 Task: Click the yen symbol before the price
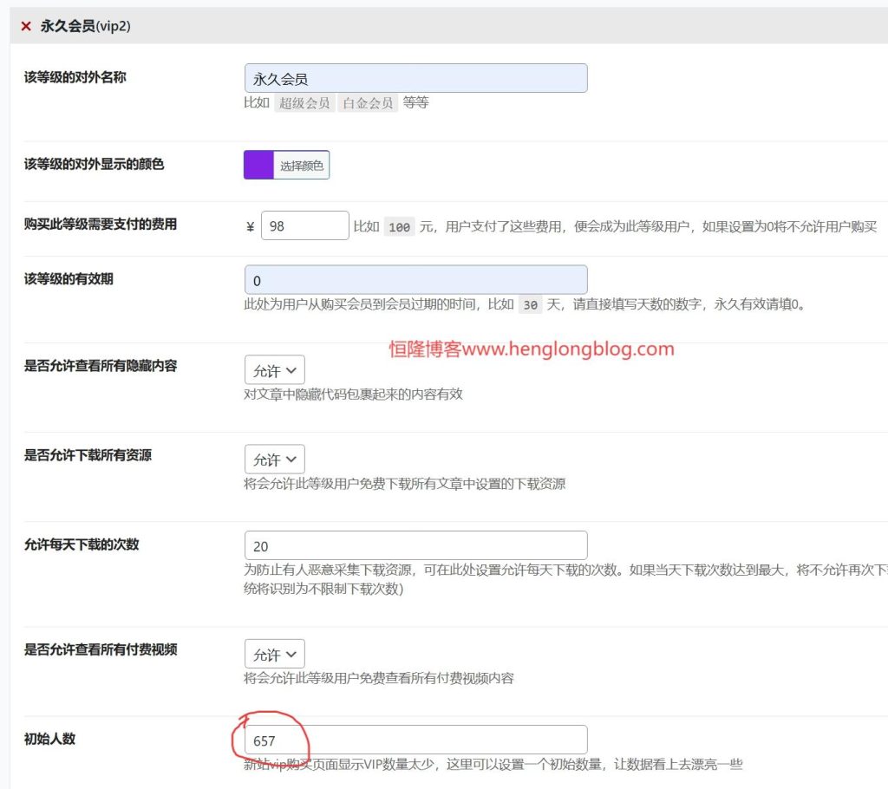coord(251,226)
